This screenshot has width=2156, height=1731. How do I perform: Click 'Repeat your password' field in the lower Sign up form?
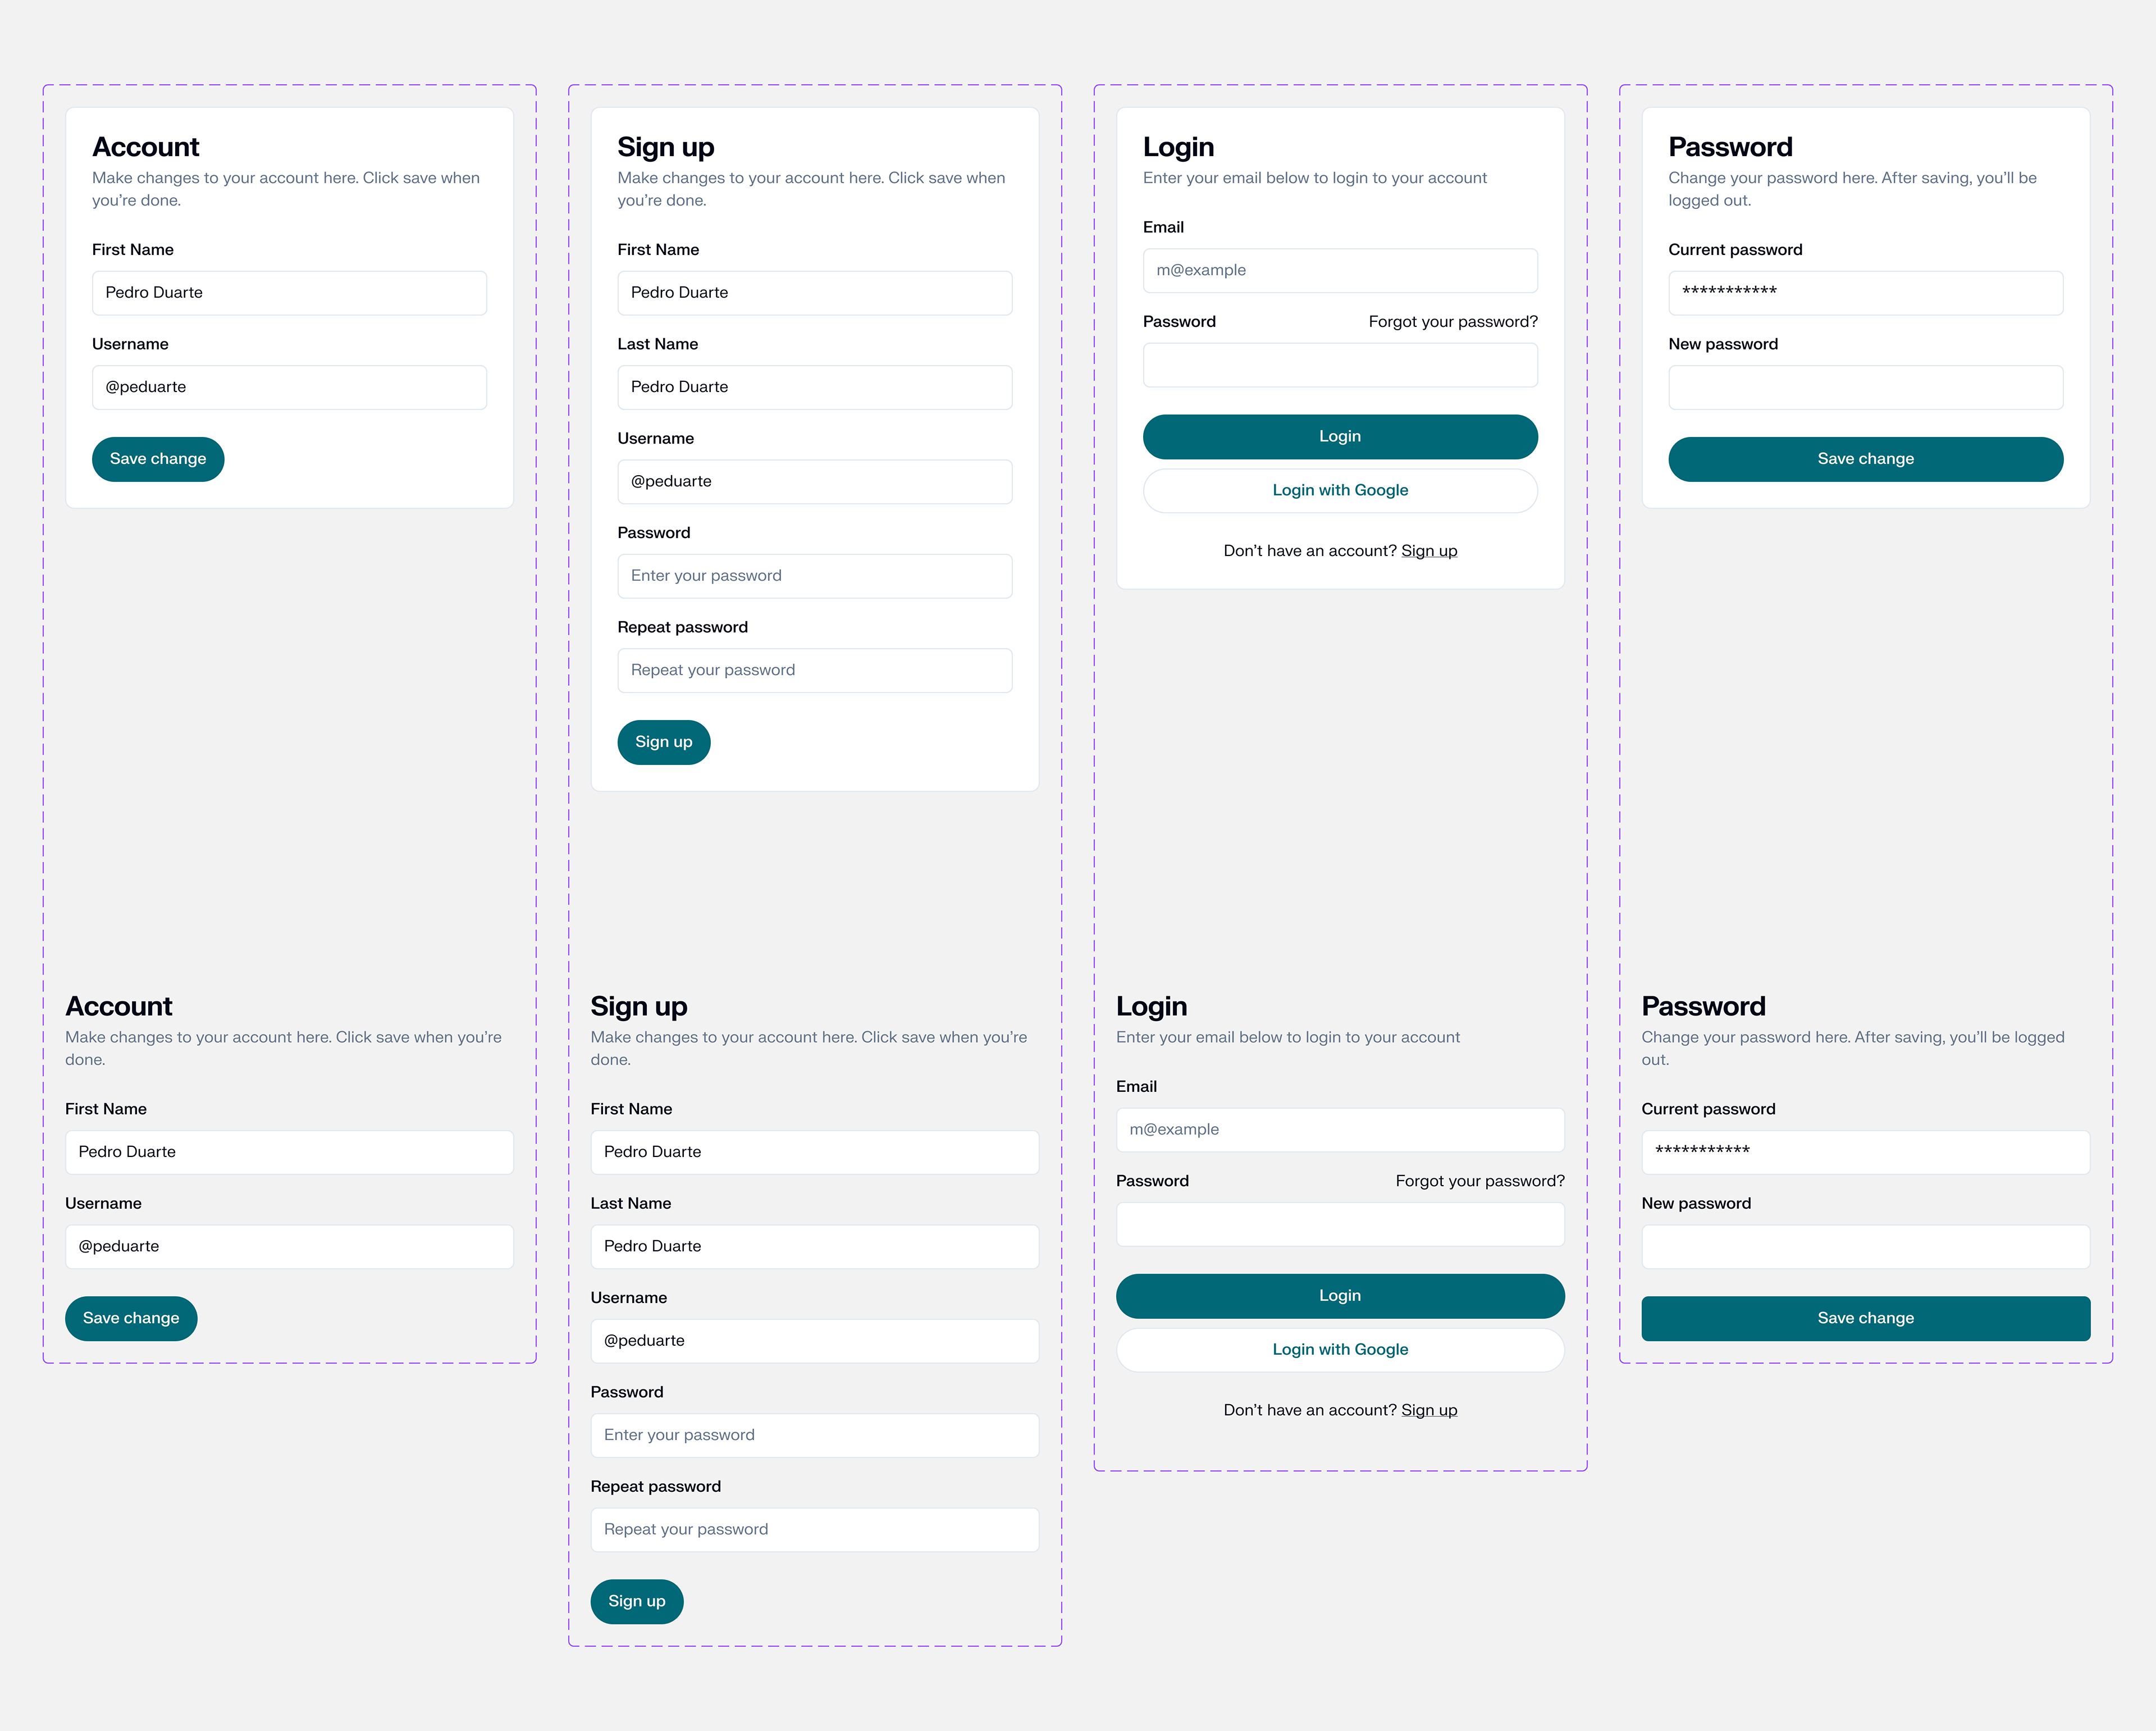click(814, 1530)
